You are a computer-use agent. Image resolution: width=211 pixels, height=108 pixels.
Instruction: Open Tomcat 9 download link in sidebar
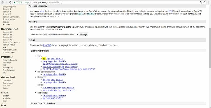coord(7,9)
